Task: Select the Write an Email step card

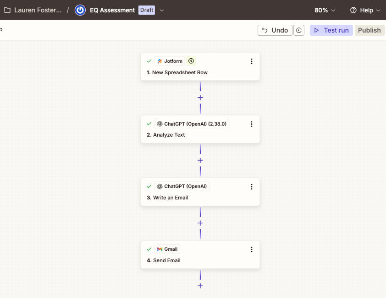Action: (200, 198)
